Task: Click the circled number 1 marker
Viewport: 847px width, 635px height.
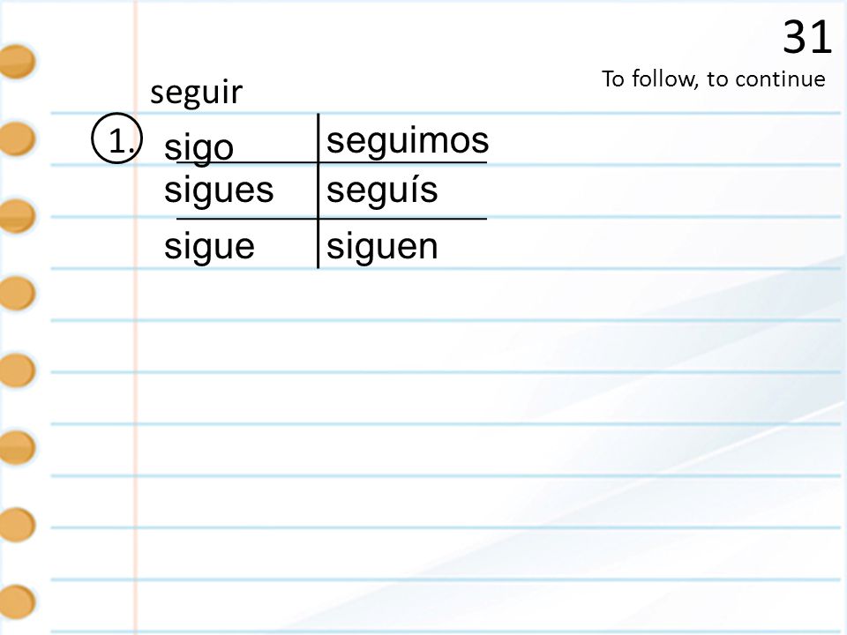Action: (117, 138)
